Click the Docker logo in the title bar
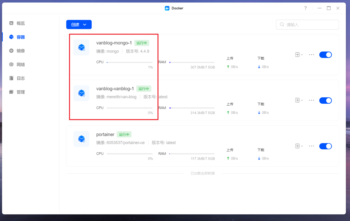Image resolution: width=350 pixels, height=221 pixels. (x=167, y=8)
